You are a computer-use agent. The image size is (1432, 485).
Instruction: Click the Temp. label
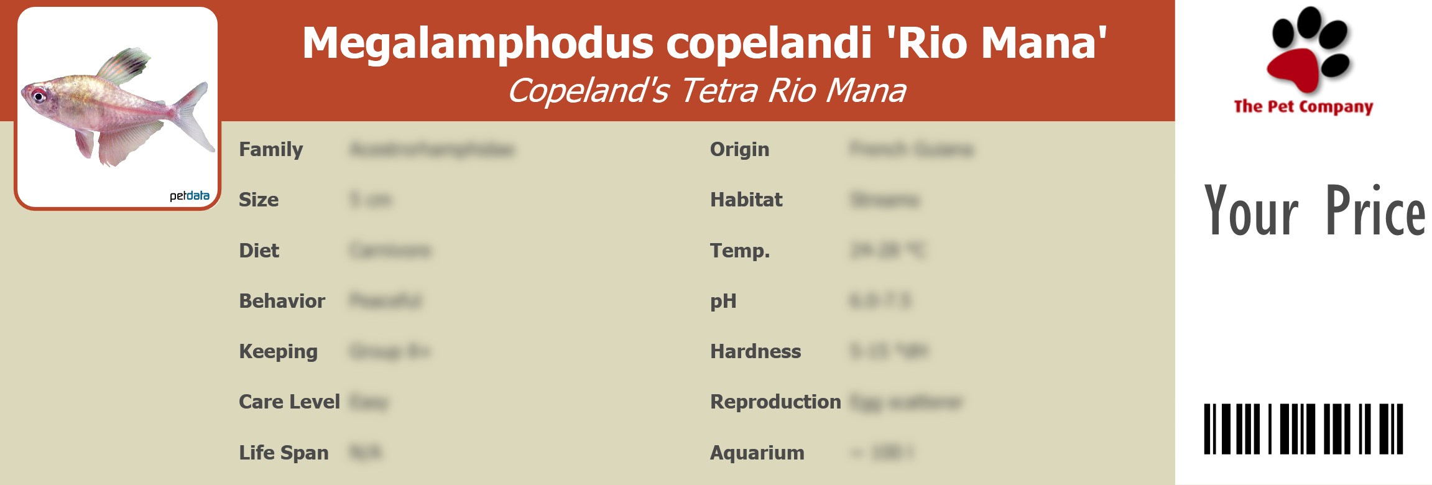pyautogui.click(x=740, y=251)
